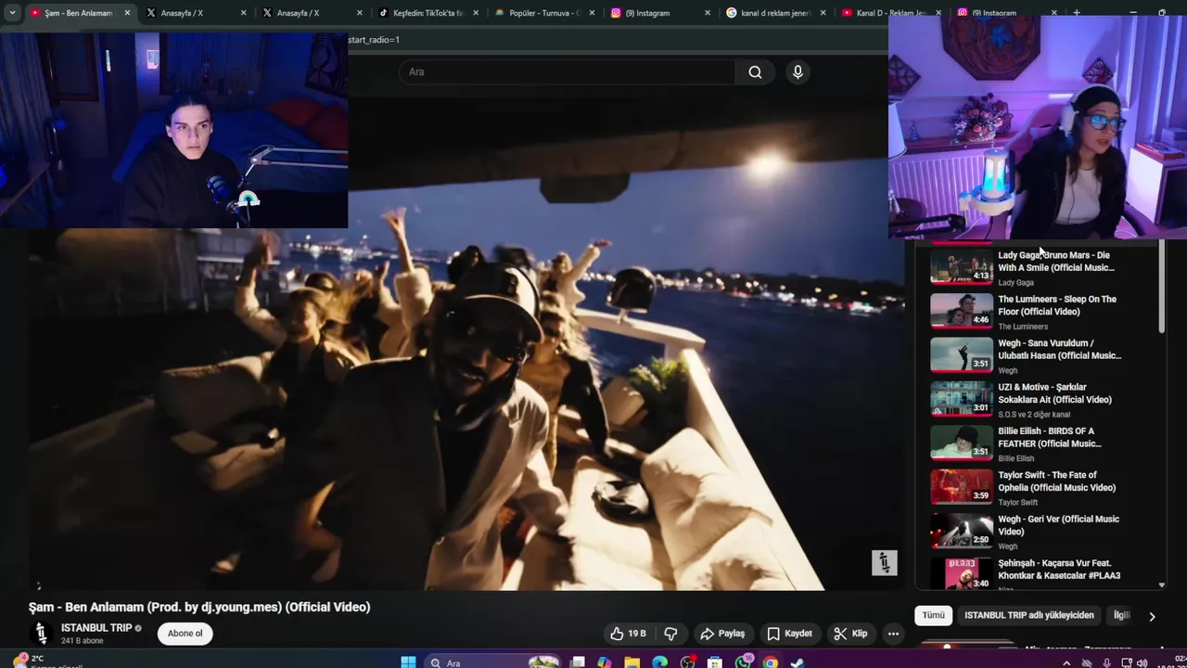This screenshot has height=668, width=1187.
Task: Click title 'Lady Gaga, Bruno Mars - Die With A Smile'
Action: [x=1055, y=262]
